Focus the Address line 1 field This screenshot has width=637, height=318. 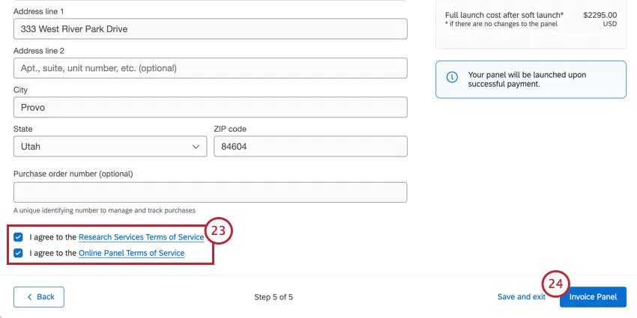pyautogui.click(x=210, y=29)
